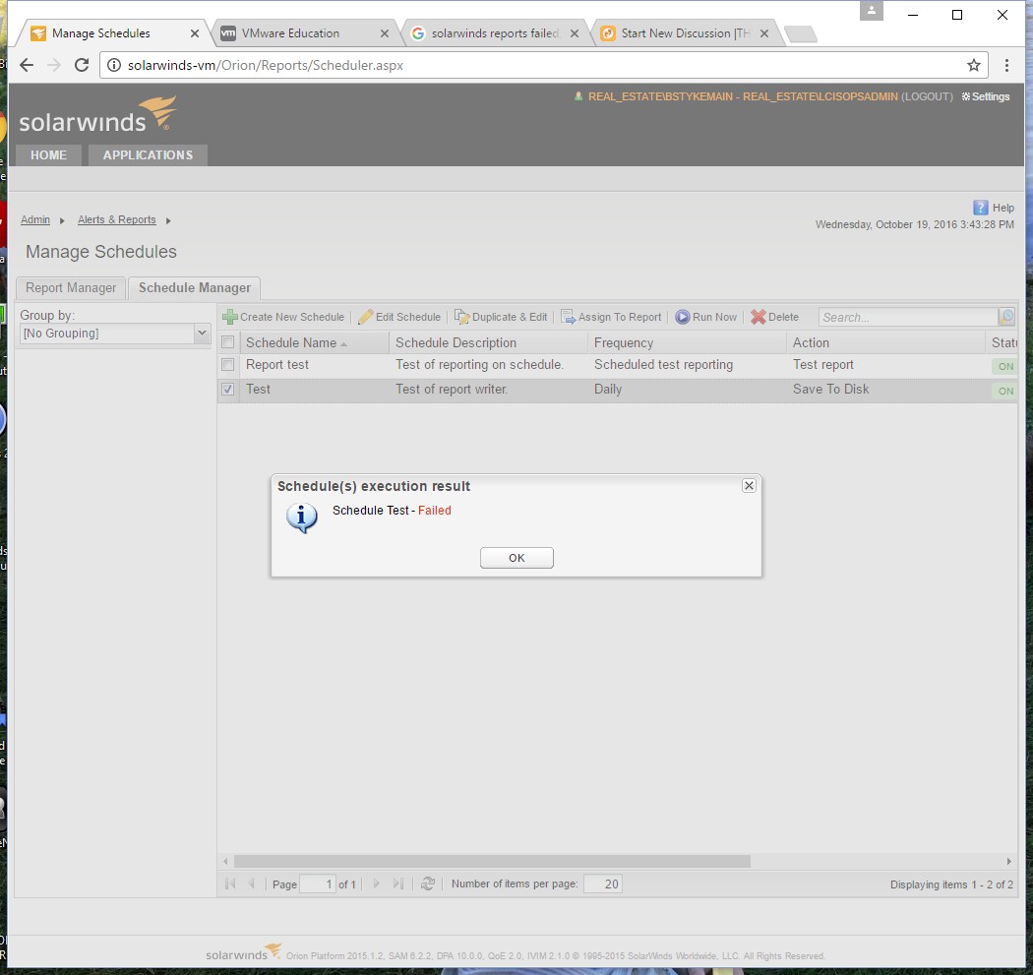Click the arrow after the Admin breadcrumb
Screen dimensions: 1033x975
point(62,220)
